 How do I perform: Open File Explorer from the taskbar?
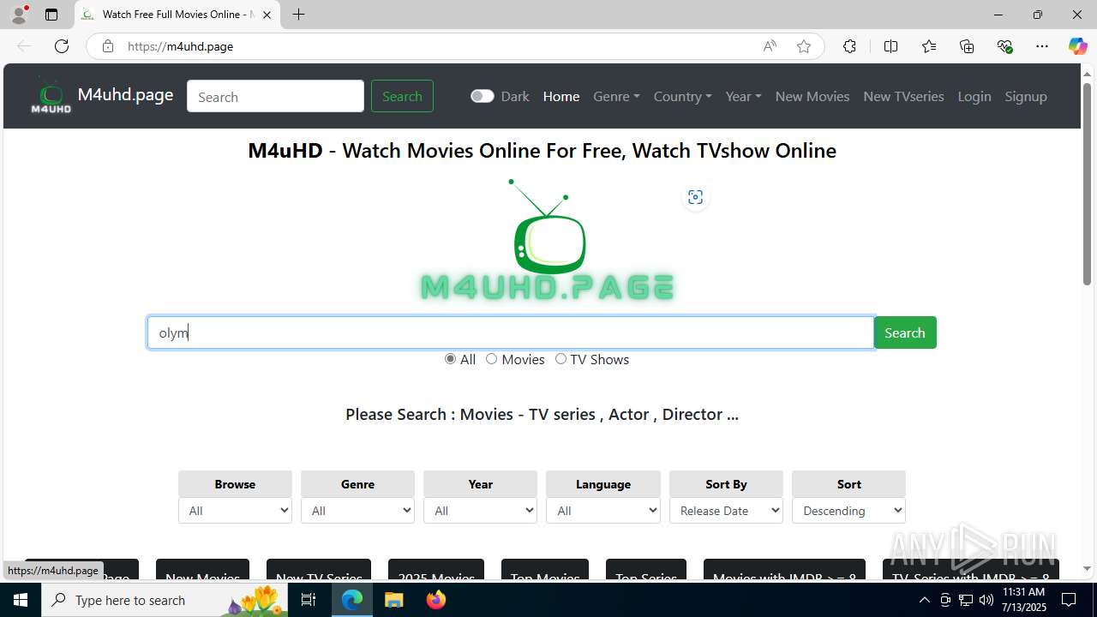393,600
